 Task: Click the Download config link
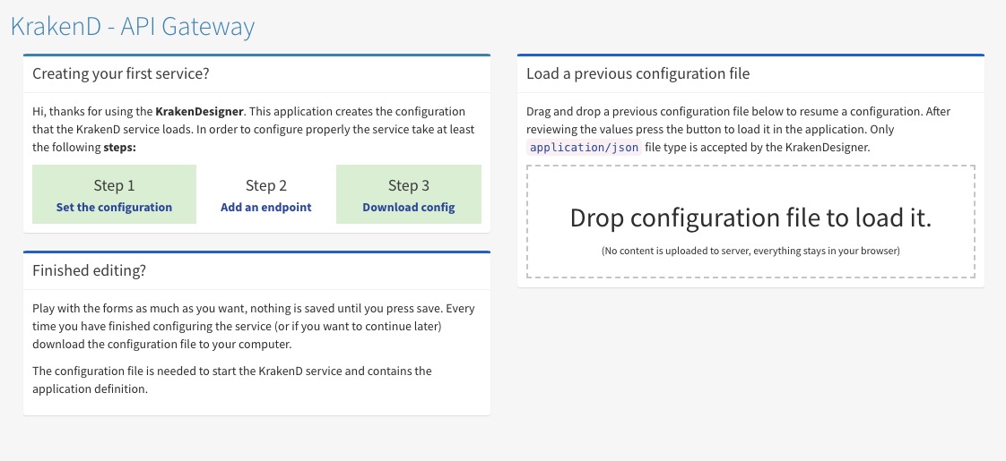tap(409, 207)
